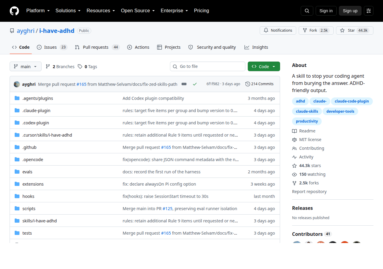View the 0 Tags list
This screenshot has height=269, width=383.
(87, 66)
